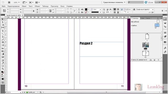Click the stroke none swatch in Control panel
The width and height of the screenshot is (168, 94).
click(86, 12)
